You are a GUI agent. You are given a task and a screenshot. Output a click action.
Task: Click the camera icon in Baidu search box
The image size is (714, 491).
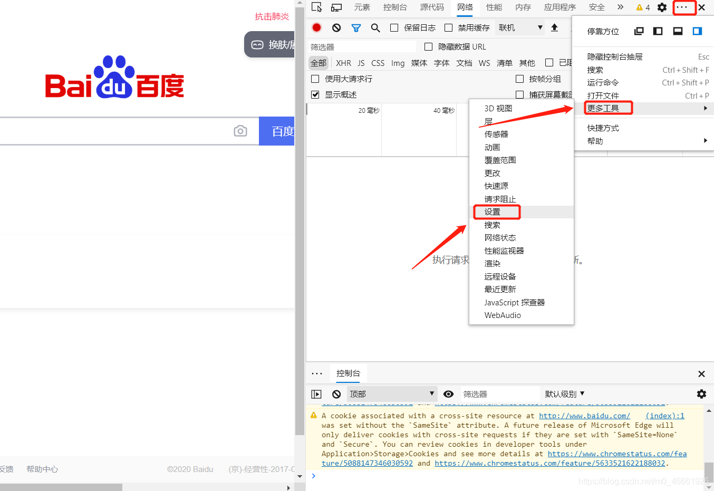pyautogui.click(x=240, y=131)
